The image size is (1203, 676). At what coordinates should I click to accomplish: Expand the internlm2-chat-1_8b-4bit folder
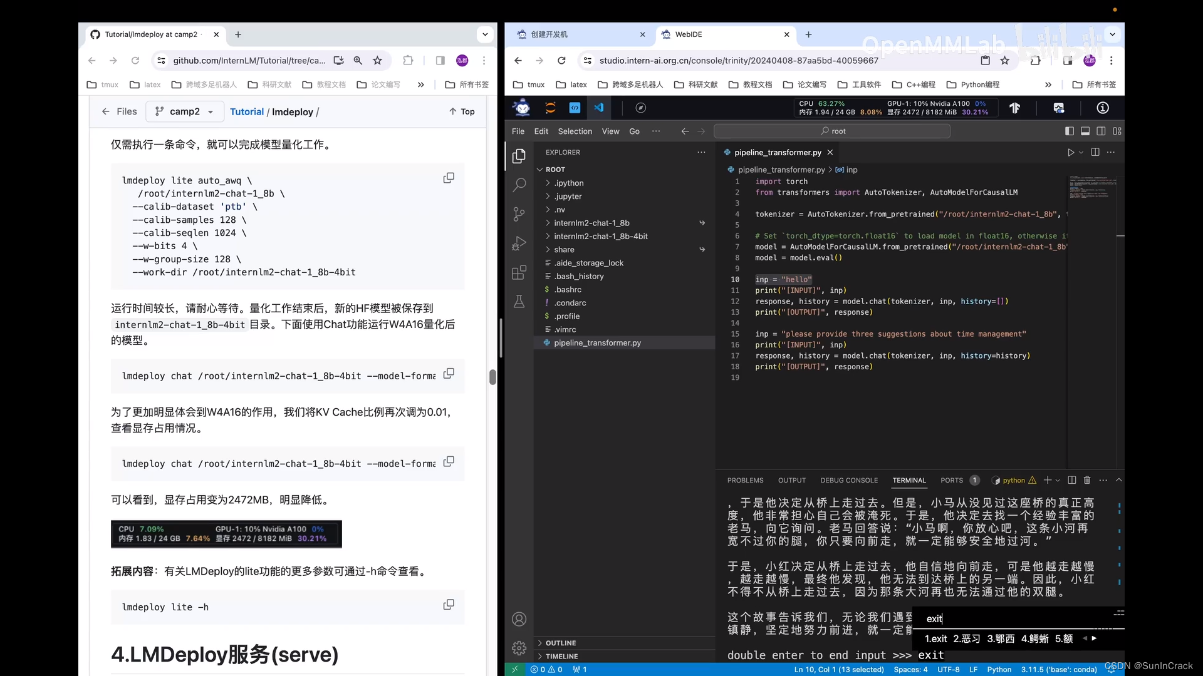[x=600, y=237]
